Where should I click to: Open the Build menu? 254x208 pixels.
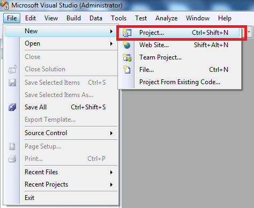click(73, 18)
